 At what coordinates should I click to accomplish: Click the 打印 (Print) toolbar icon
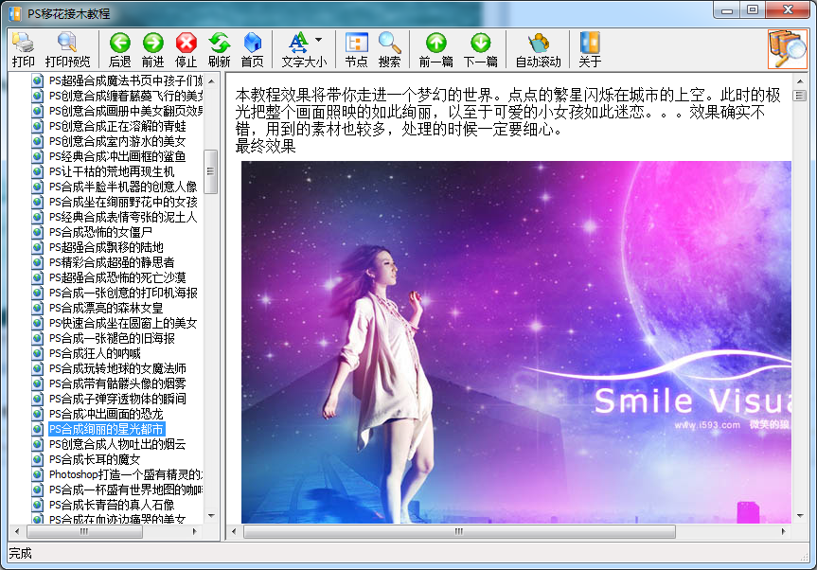(24, 49)
